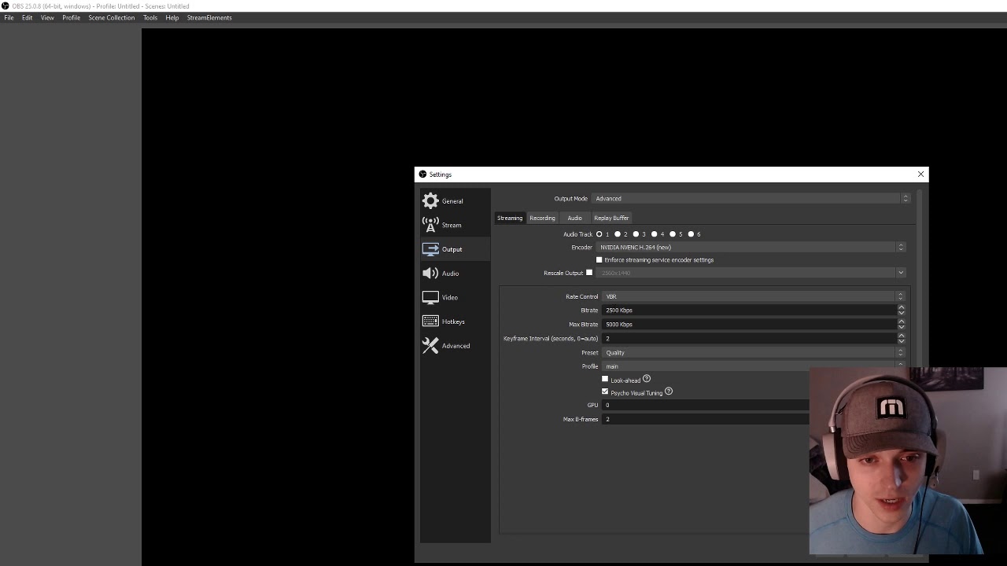This screenshot has height=566, width=1007.
Task: Open the Rate Control dropdown
Action: coord(754,296)
